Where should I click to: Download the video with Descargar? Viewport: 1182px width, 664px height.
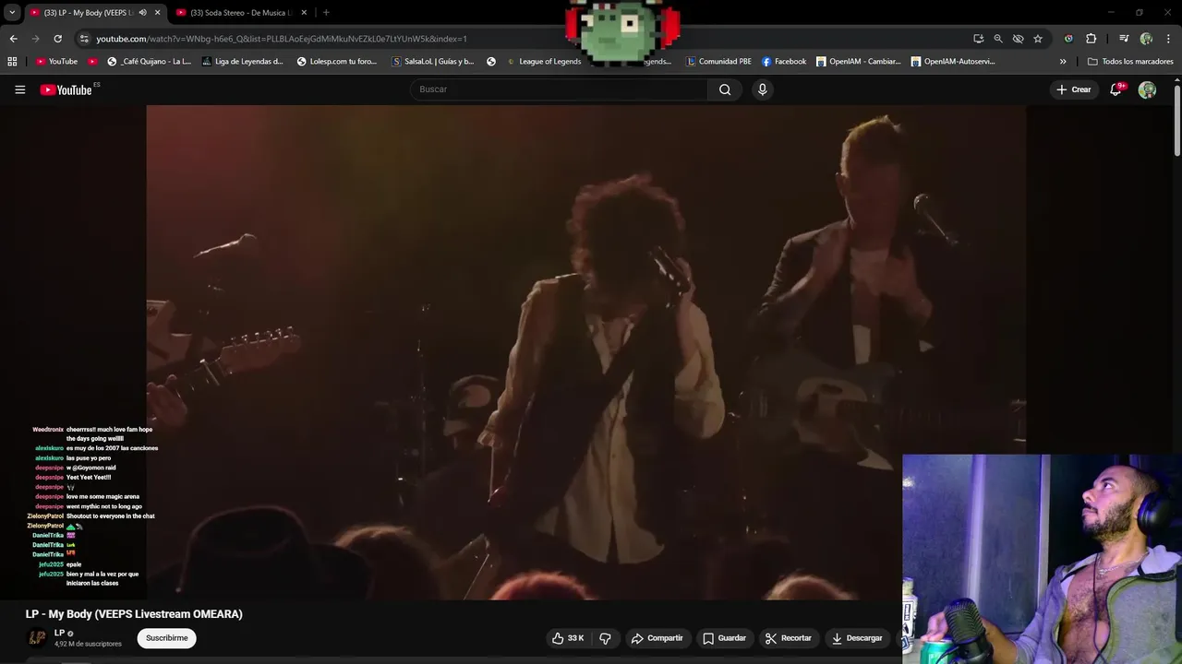click(857, 638)
